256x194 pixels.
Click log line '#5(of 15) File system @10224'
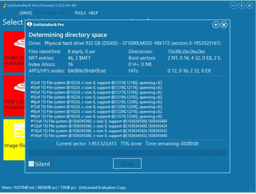coord(96,97)
